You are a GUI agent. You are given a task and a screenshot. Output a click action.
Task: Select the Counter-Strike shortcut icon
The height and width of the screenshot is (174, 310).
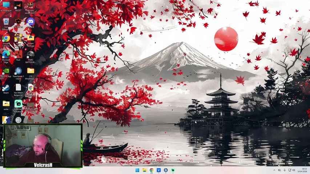point(6,120)
